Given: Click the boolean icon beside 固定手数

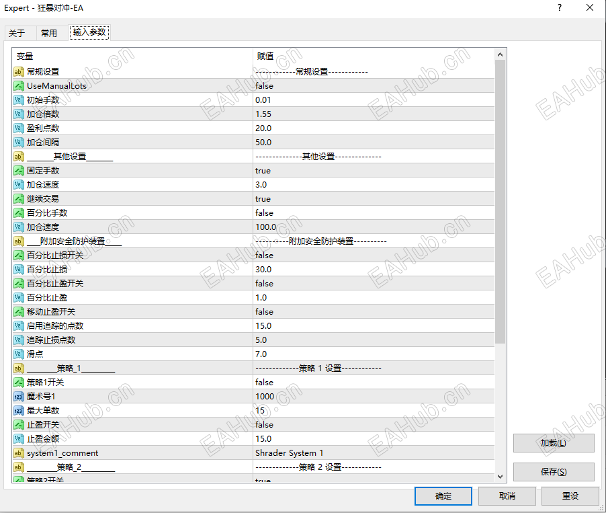Looking at the screenshot, I should coord(19,171).
